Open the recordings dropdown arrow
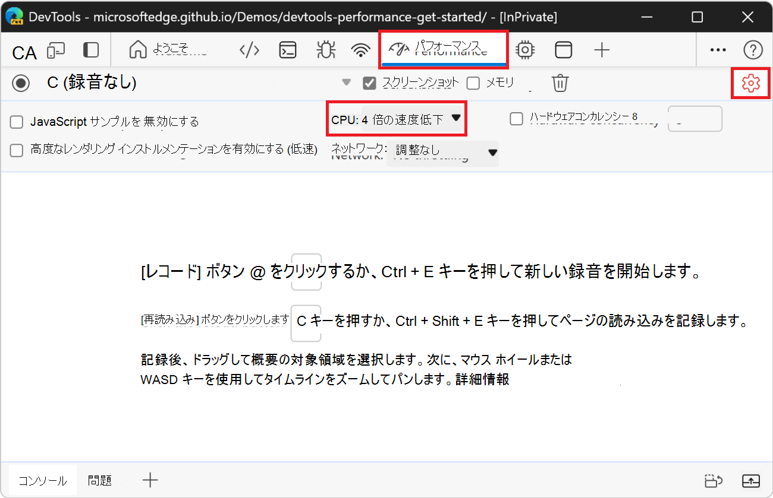Image resolution: width=773 pixels, height=498 pixels. click(x=346, y=83)
